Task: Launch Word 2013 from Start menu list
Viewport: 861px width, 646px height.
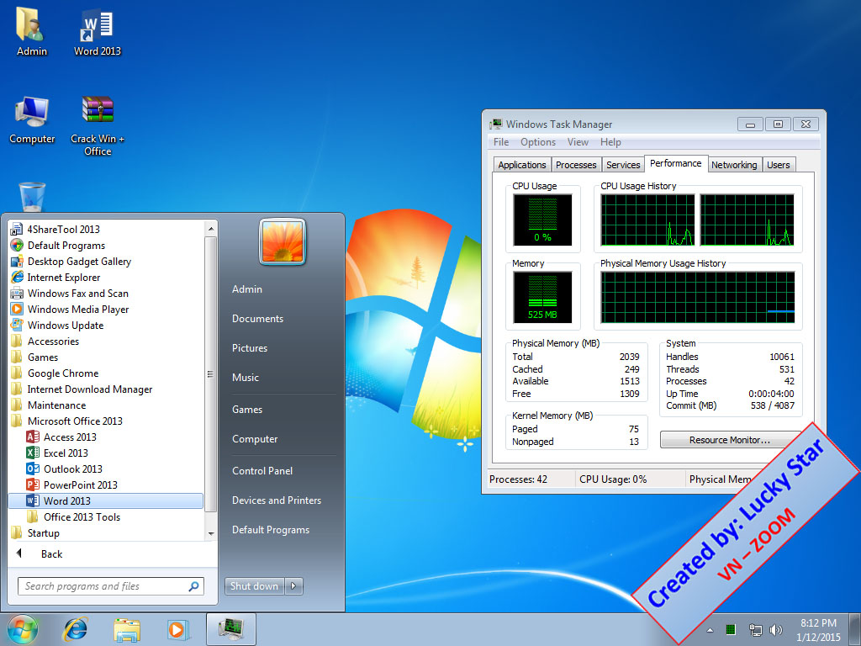Action: click(x=105, y=500)
